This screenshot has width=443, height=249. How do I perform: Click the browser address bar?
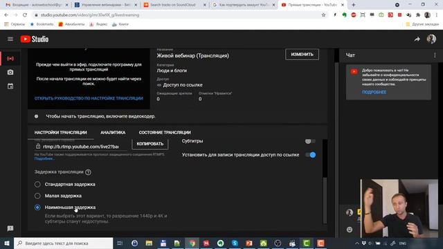point(178,15)
